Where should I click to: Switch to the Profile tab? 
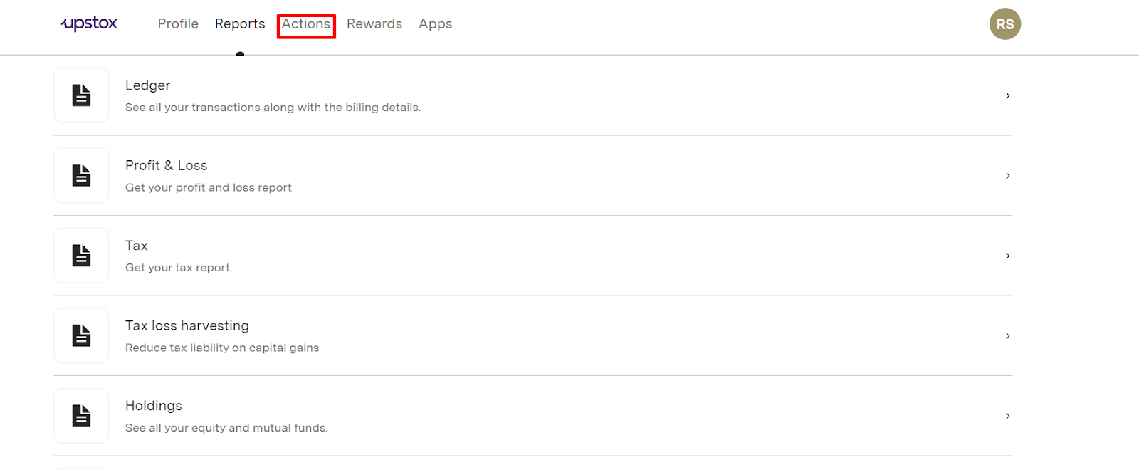pos(178,24)
